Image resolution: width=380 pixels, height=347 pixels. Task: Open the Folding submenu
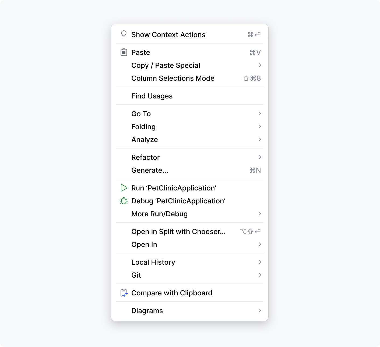[143, 127]
